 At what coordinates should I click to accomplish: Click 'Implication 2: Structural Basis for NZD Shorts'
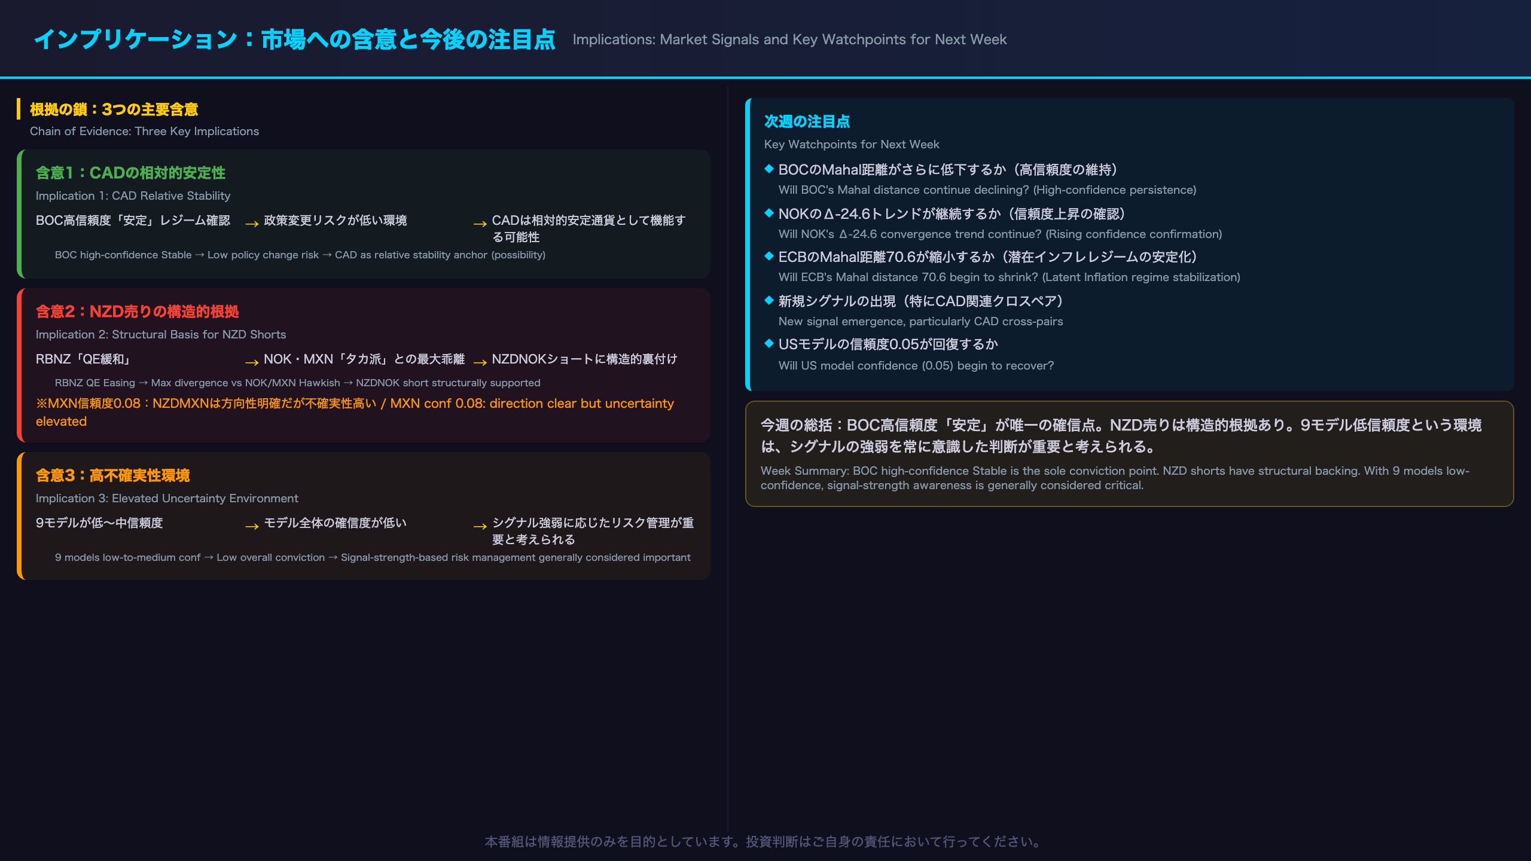click(161, 334)
